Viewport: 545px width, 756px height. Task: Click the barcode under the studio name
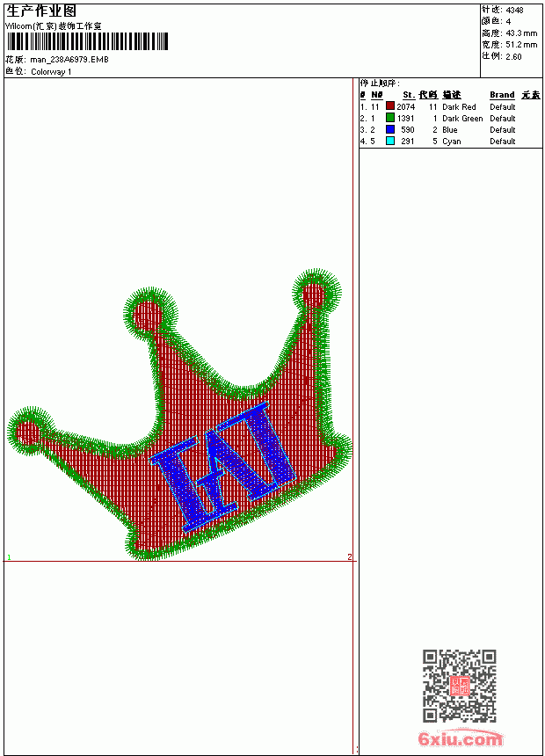87,41
